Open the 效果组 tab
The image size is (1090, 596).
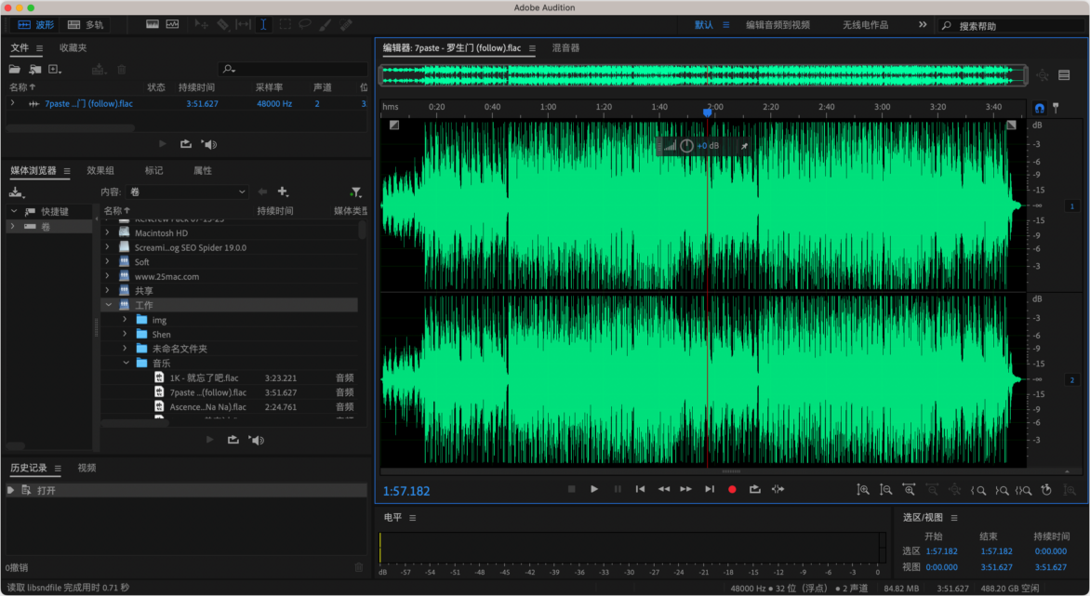tap(100, 170)
